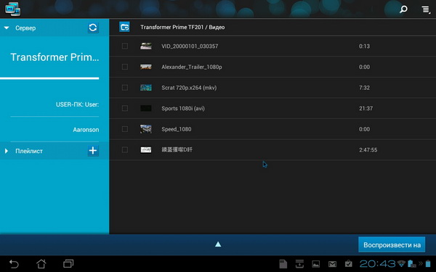Viewport: 436px width, 272px height.
Task: Open the search magnifier icon
Action: [x=403, y=9]
